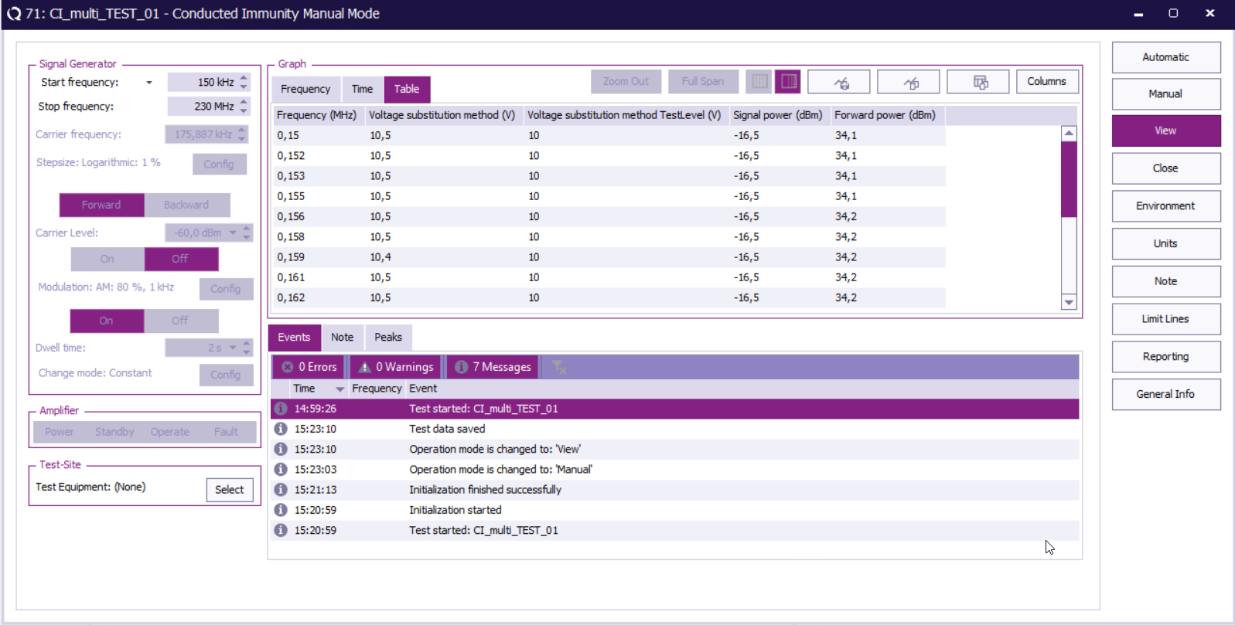The width and height of the screenshot is (1235, 625).
Task: Click the Carrier Level spinner arrows
Action: pyautogui.click(x=247, y=233)
